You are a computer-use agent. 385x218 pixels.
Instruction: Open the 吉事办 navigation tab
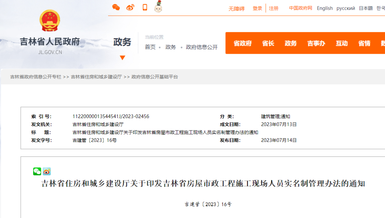point(316,43)
